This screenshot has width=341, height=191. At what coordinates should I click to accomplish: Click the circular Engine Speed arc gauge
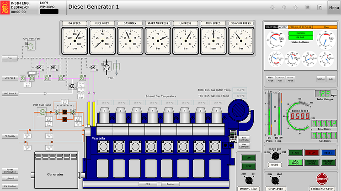pyautogui.click(x=299, y=116)
